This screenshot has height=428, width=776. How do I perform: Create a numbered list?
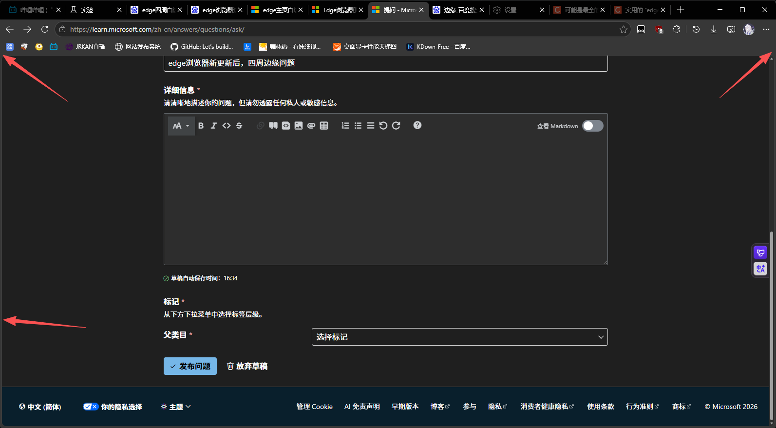coord(345,126)
